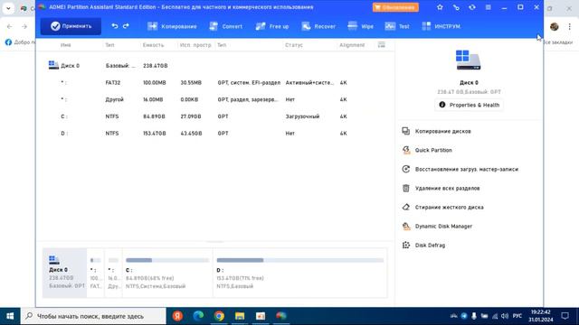Image resolution: width=579 pixels, height=325 pixels.
Task: Click the РУС language indicator
Action: pyautogui.click(x=517, y=316)
